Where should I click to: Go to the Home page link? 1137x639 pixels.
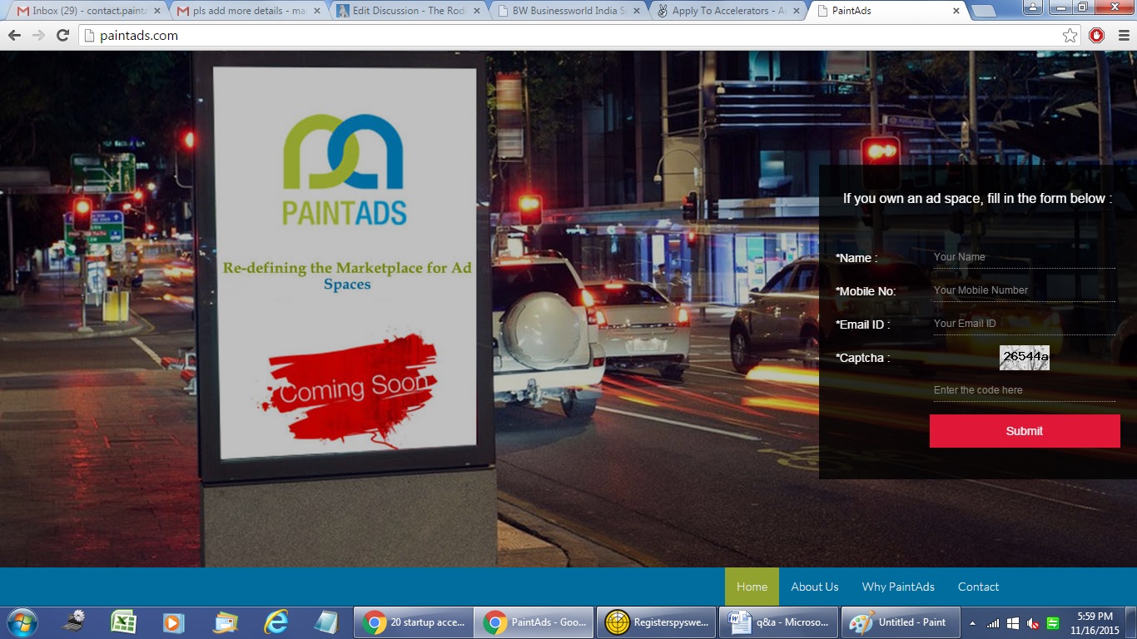pos(752,587)
